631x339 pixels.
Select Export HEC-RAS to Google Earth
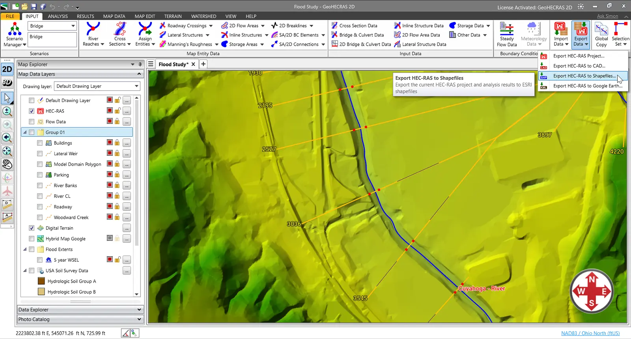(x=587, y=86)
